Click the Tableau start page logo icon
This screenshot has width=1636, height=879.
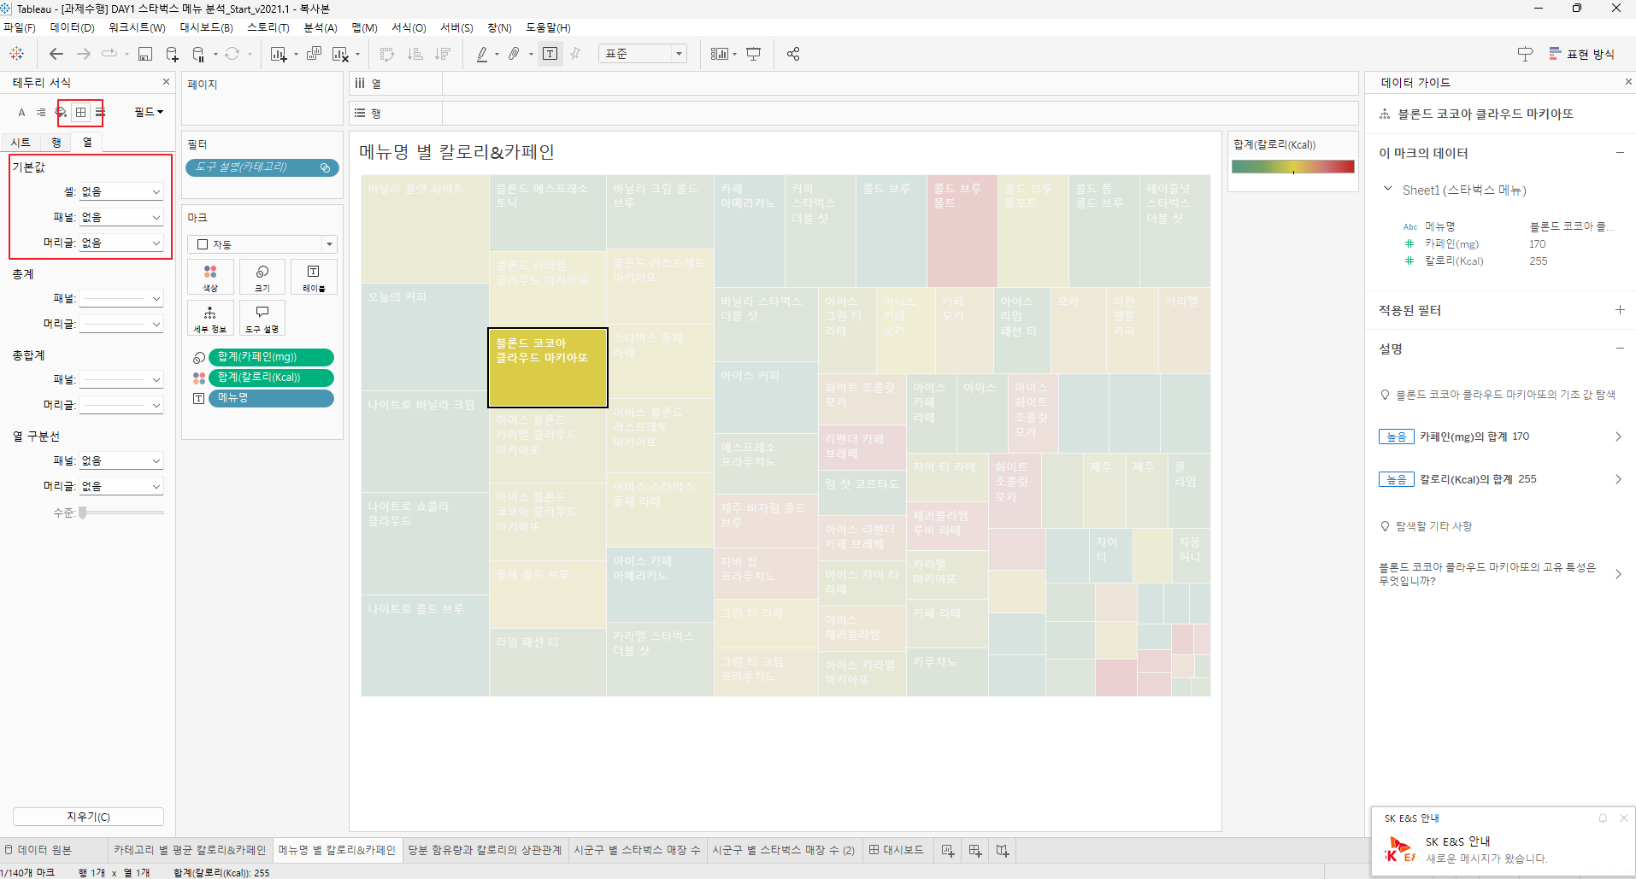16,54
